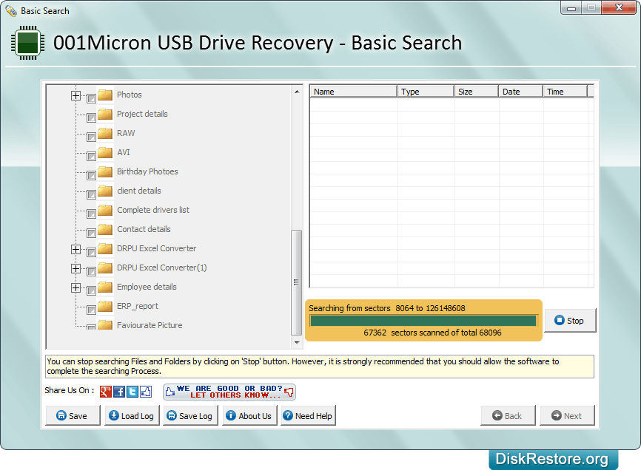Select the ERP_report tree row
Viewport: 641px width, 470px height.
(x=138, y=307)
